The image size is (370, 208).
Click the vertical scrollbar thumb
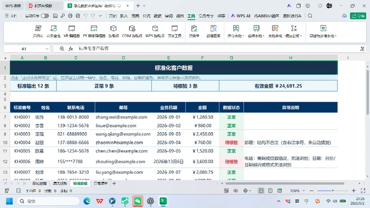pyautogui.click(x=368, y=93)
